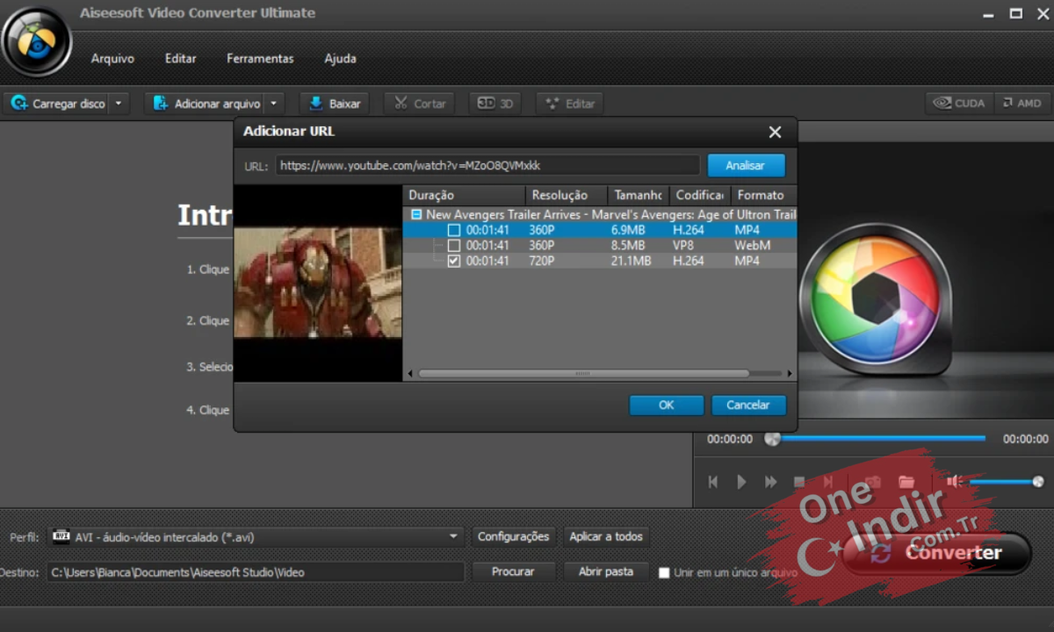The image size is (1054, 632).
Task: Click the URL input field
Action: 487,165
